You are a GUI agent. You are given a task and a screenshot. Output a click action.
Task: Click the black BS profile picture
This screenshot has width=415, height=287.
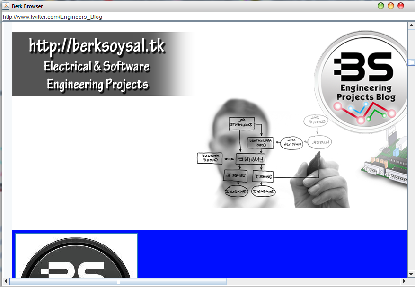pyautogui.click(x=76, y=255)
